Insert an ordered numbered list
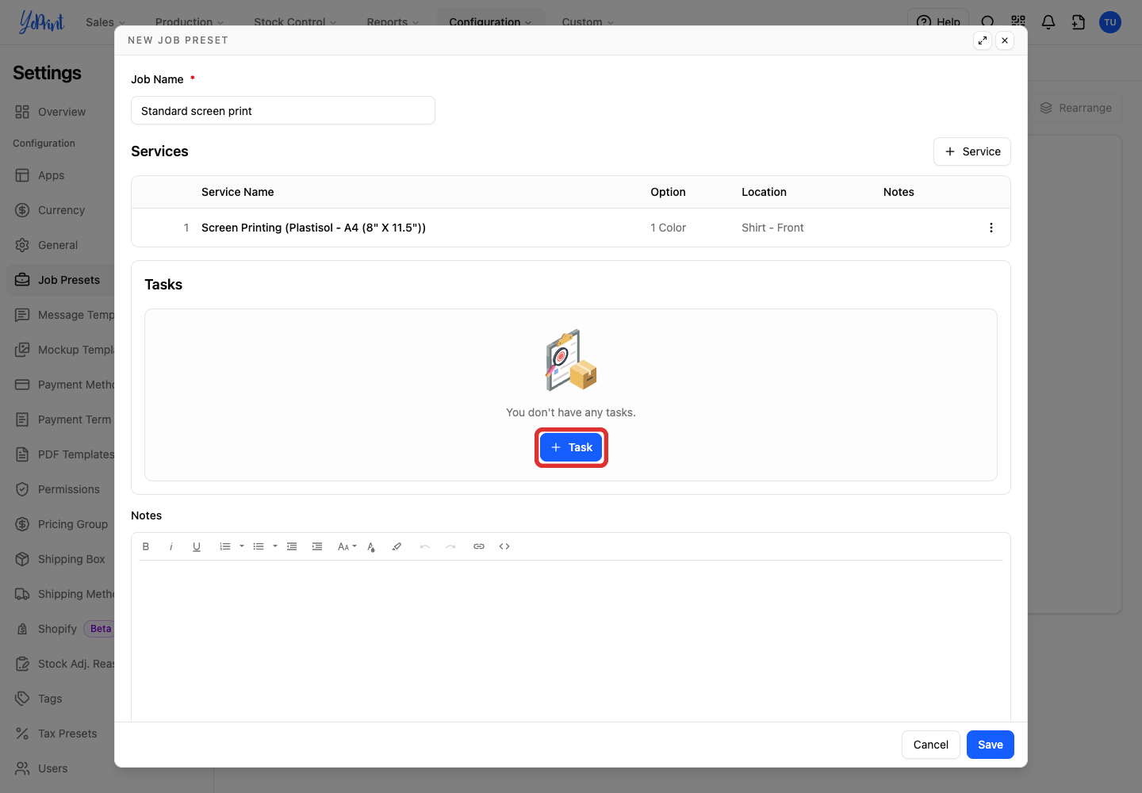This screenshot has width=1142, height=793. point(225,546)
